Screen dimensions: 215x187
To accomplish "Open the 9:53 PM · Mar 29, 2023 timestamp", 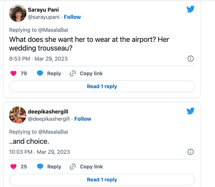I will pyautogui.click(x=38, y=59).
